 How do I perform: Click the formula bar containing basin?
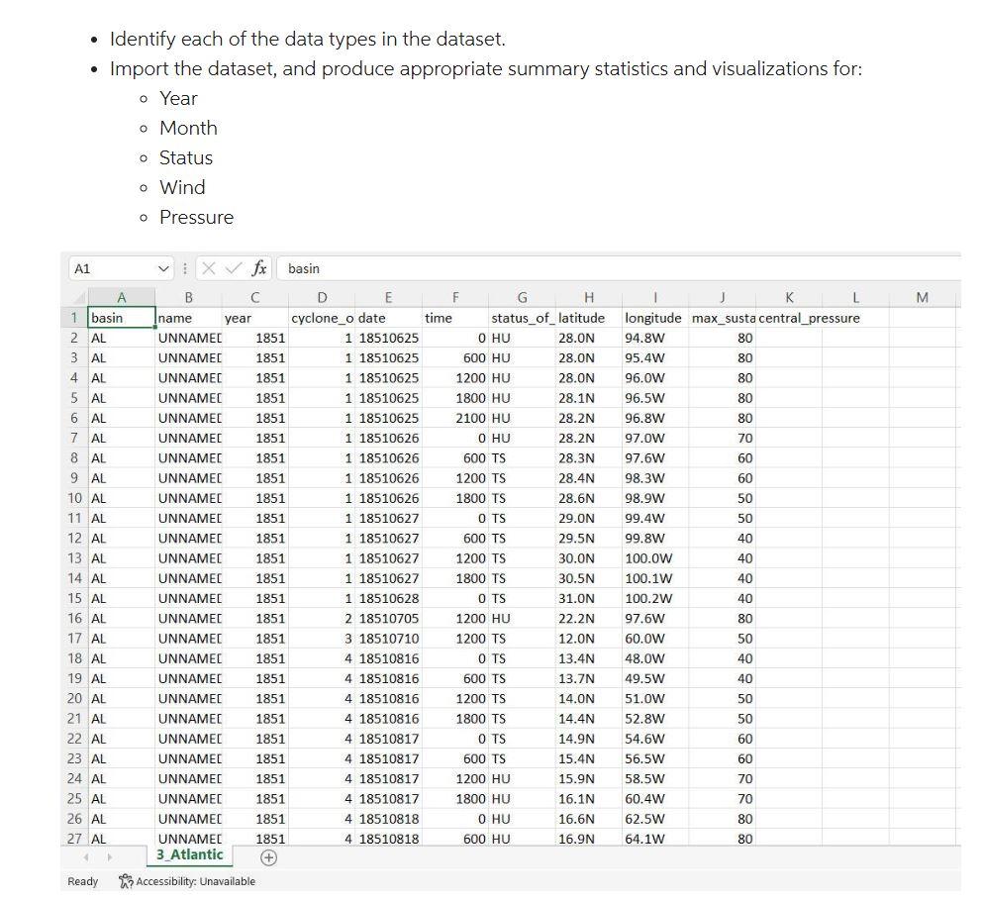pyautogui.click(x=618, y=268)
